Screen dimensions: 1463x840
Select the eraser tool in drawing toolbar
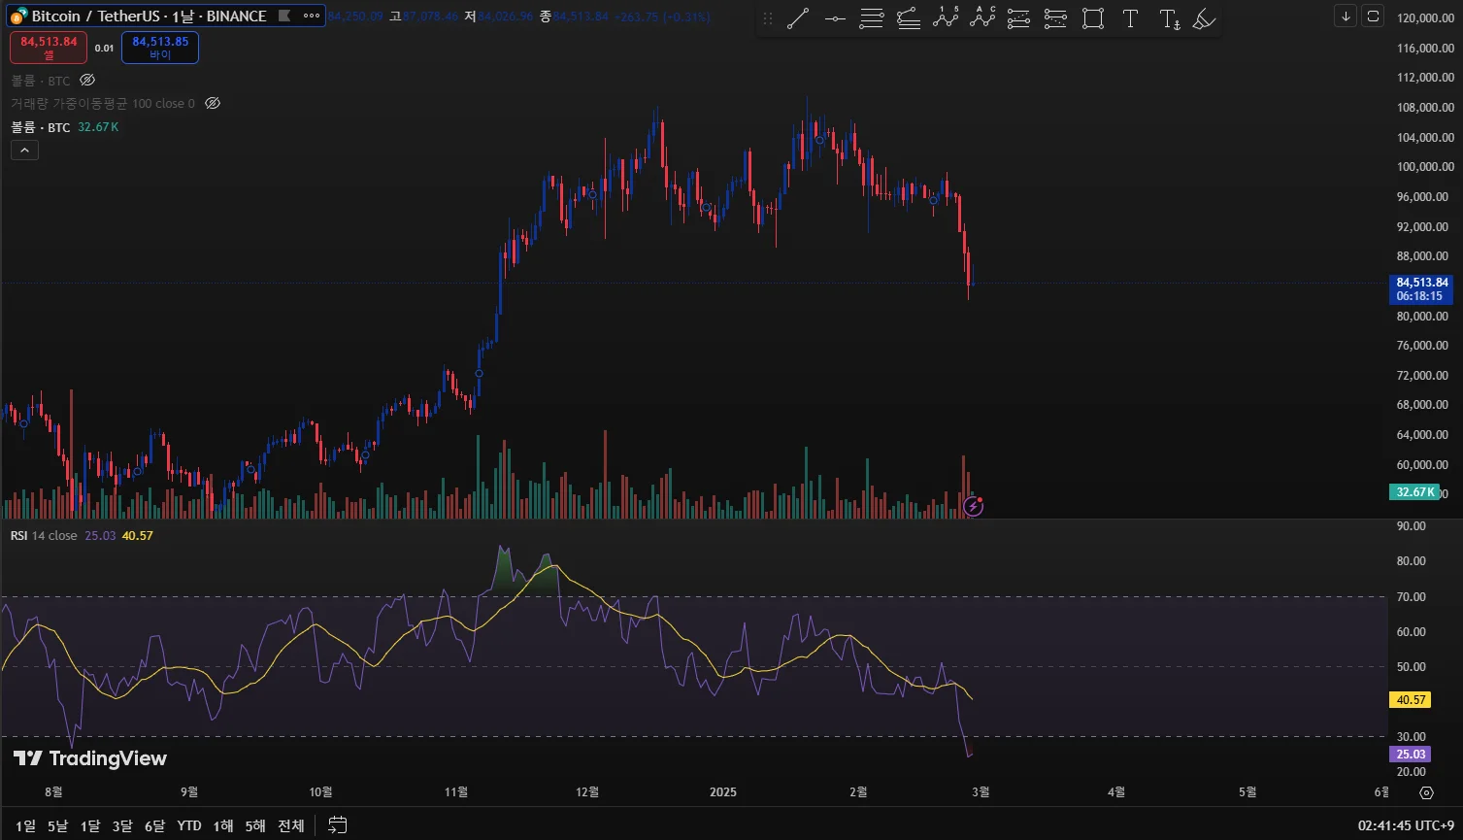[1204, 18]
